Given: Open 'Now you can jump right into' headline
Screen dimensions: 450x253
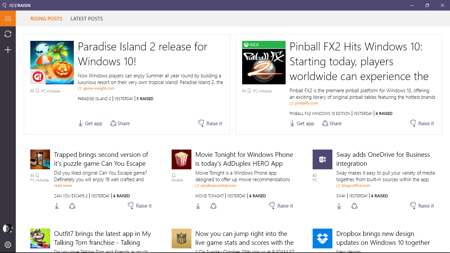Looking at the screenshot, I should (x=244, y=238).
